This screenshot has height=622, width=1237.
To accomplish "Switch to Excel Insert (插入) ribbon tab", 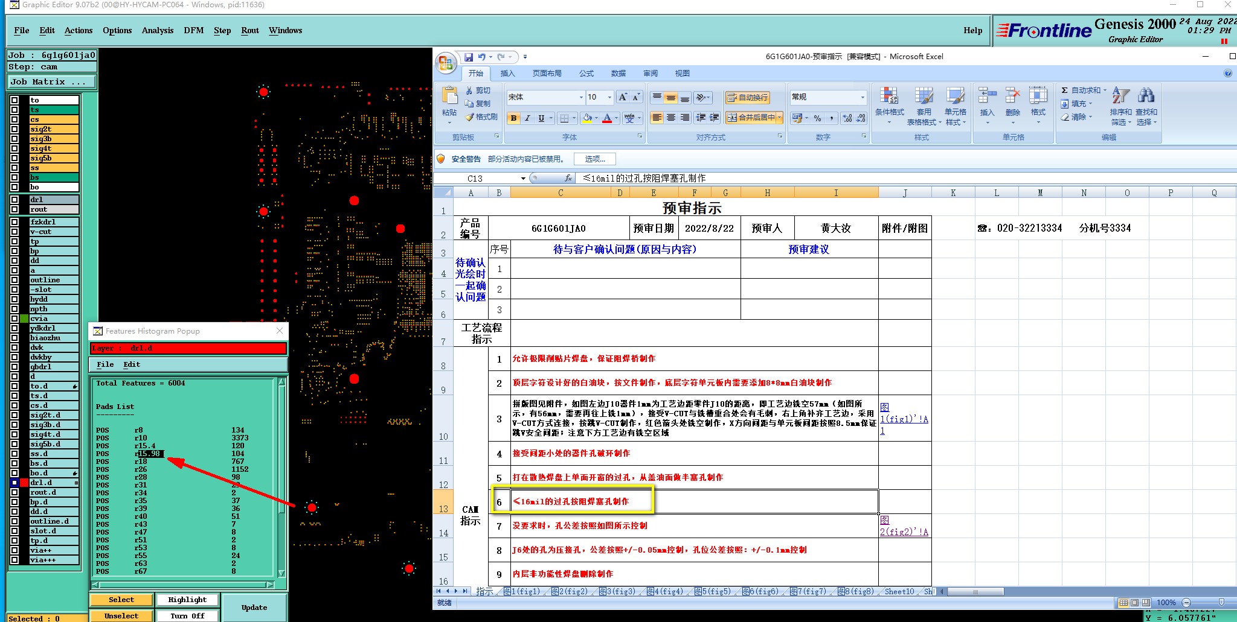I will pos(507,74).
